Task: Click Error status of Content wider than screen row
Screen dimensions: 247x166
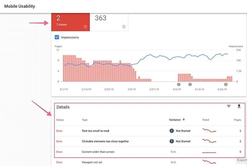Action: tap(59, 152)
